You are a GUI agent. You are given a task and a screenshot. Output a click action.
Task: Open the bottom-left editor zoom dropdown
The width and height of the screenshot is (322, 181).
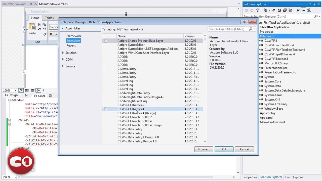point(15,177)
